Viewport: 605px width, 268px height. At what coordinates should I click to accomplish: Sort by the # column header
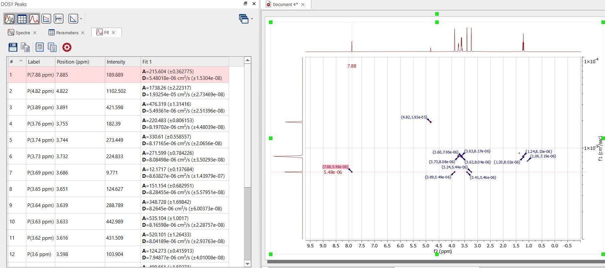click(17, 62)
